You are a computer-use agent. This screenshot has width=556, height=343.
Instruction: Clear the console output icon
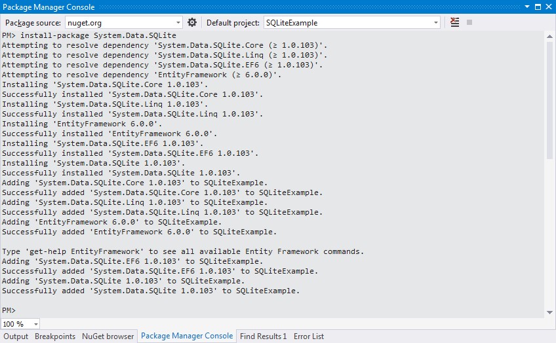(x=454, y=22)
